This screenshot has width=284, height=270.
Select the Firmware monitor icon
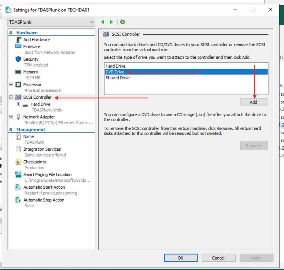point(18,46)
